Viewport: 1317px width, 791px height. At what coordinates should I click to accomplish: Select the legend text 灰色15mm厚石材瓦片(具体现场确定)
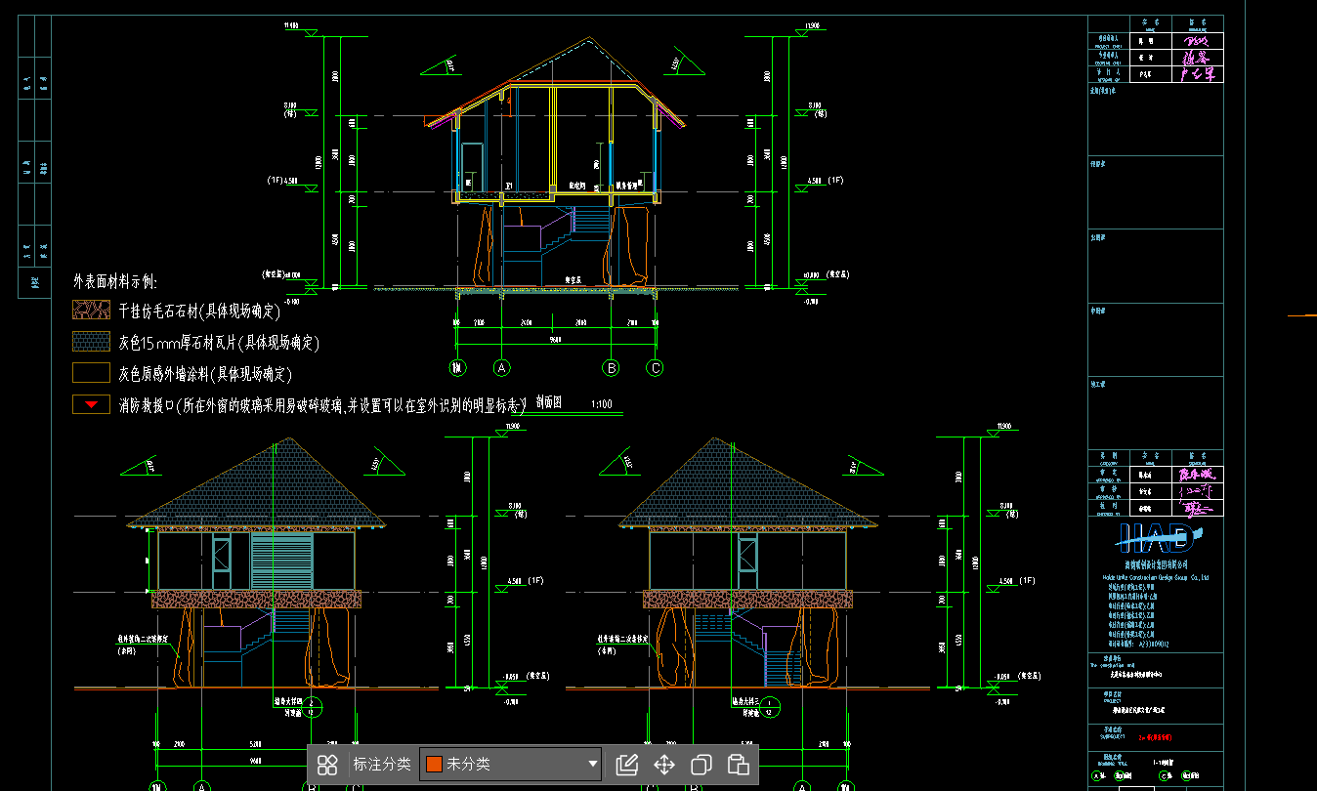pos(219,343)
